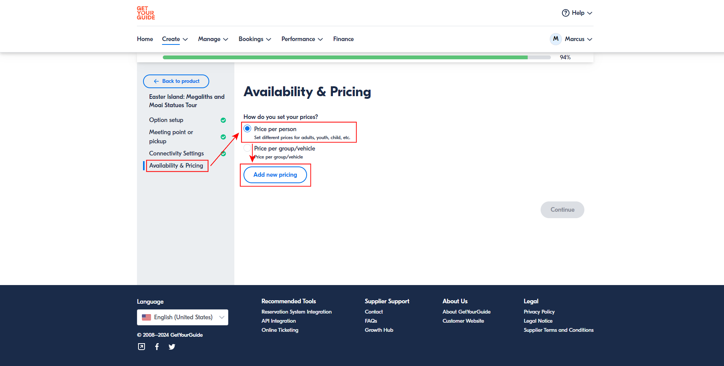Select the Price per group/vehicle option
Screen dimensions: 724x366
pyautogui.click(x=248, y=148)
